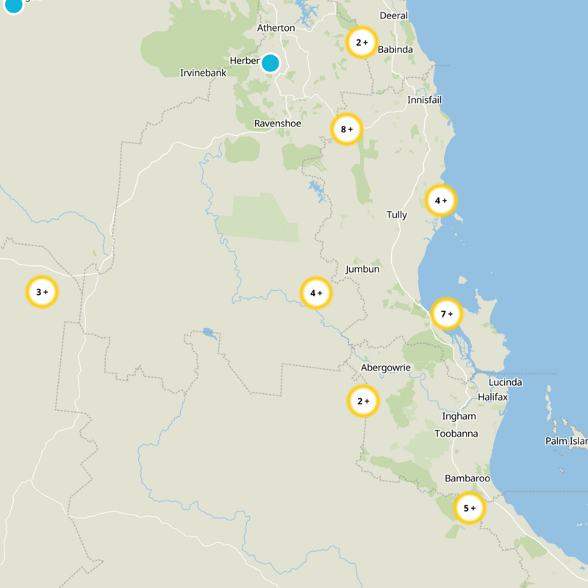Click the Palm Island label

(566, 441)
